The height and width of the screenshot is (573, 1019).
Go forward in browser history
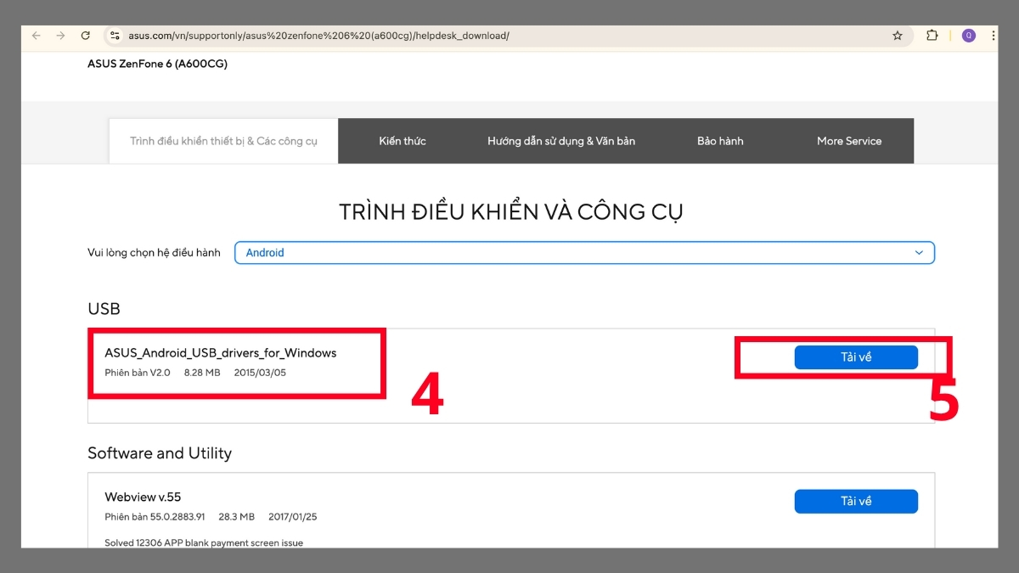click(x=60, y=36)
